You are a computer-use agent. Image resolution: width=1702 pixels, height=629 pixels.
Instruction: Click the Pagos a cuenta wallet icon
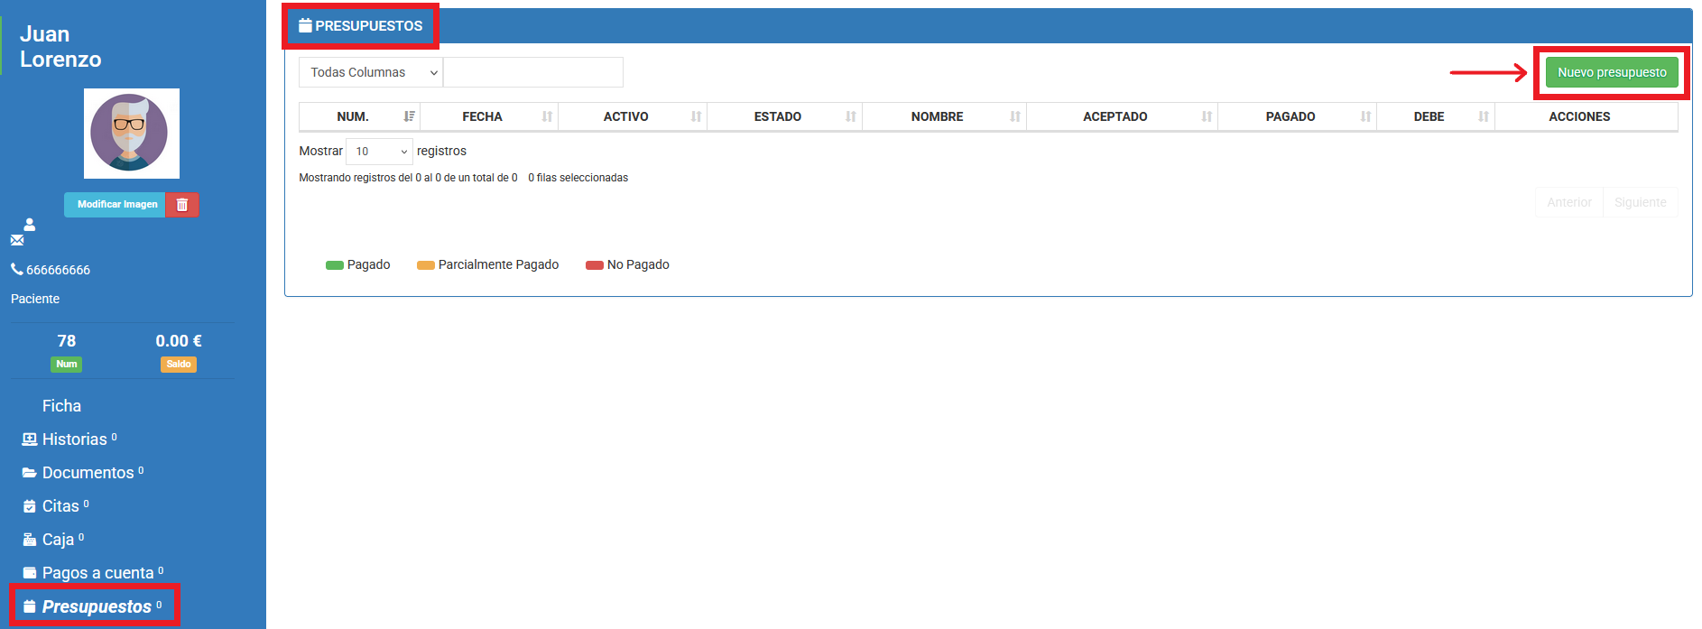[30, 573]
